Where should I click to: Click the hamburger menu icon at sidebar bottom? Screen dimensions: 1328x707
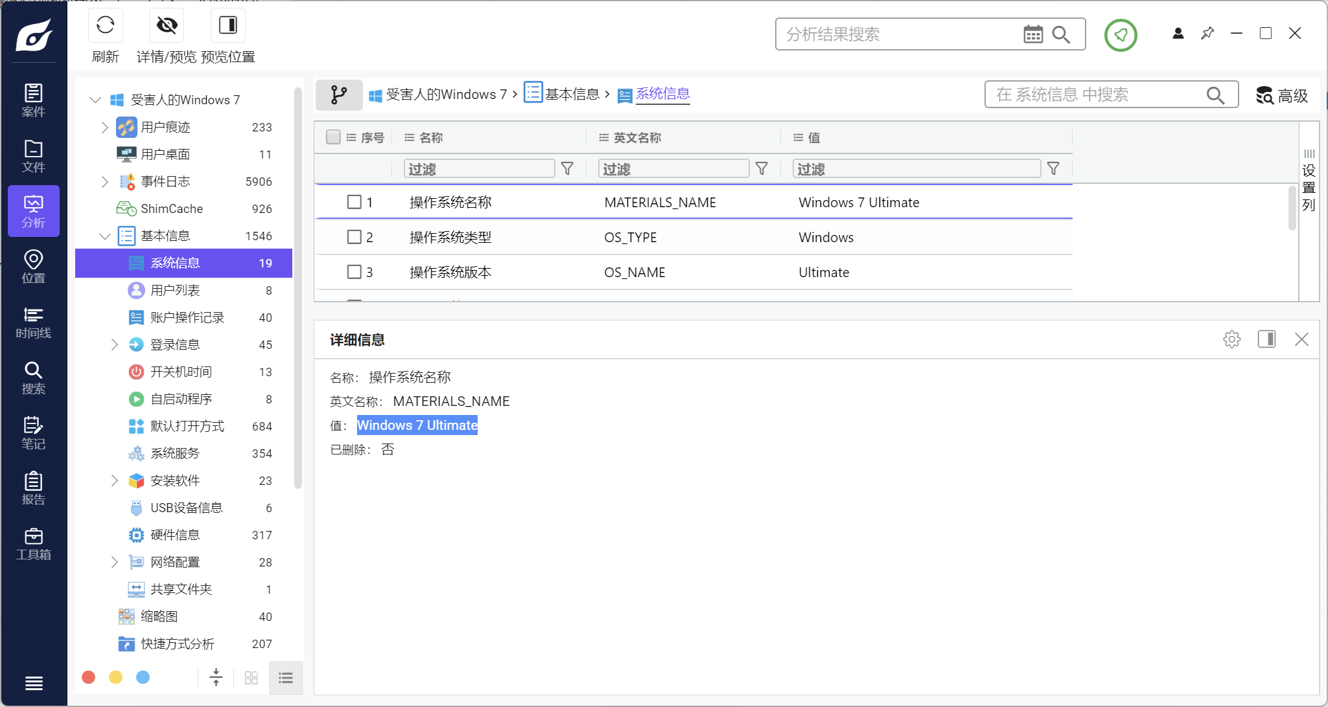[x=34, y=683]
